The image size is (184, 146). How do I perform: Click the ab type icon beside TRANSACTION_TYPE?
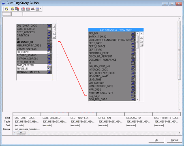[49, 72]
